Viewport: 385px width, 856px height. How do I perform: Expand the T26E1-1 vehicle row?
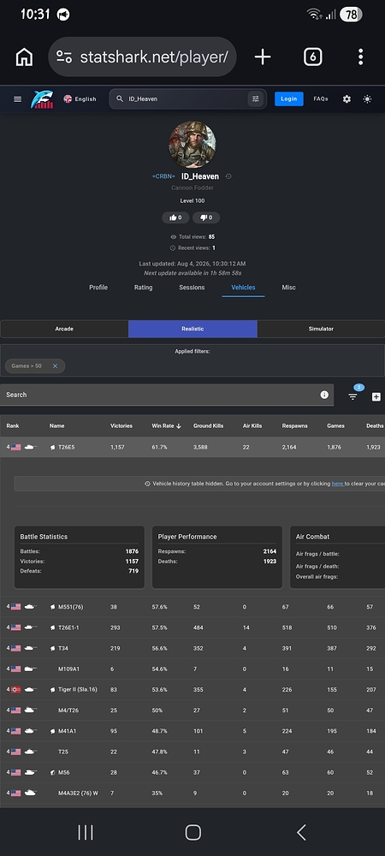192,627
